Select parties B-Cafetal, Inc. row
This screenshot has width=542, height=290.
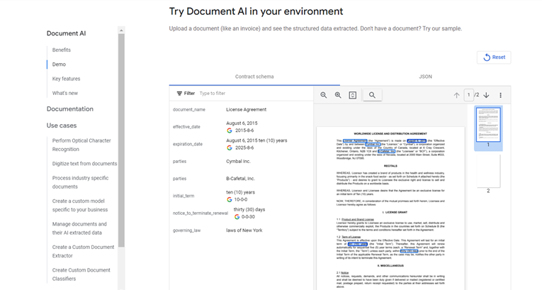coord(242,179)
